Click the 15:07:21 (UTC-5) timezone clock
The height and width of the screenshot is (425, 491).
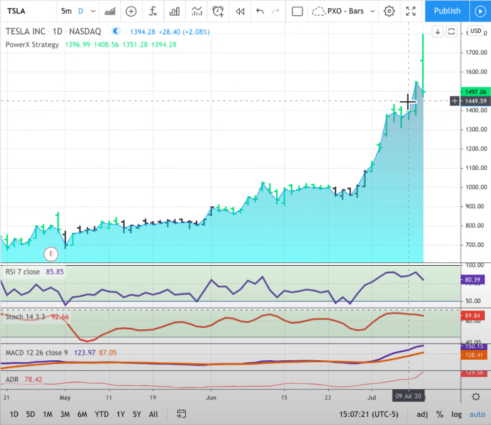(x=369, y=414)
